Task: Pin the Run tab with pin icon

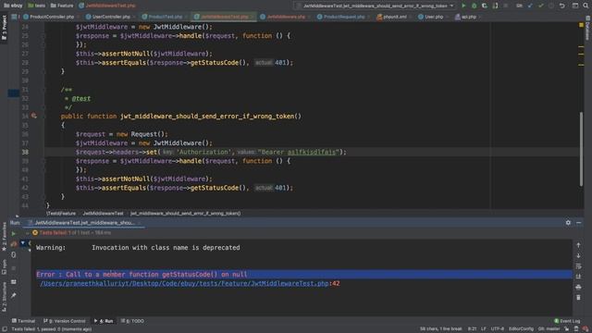Action: tap(14, 295)
